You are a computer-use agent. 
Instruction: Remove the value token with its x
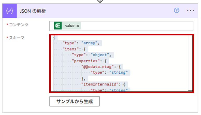tap(78, 26)
